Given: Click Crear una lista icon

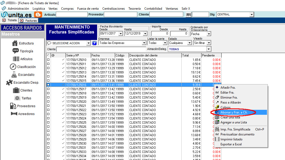Looking at the screenshot, I should [x=217, y=117].
